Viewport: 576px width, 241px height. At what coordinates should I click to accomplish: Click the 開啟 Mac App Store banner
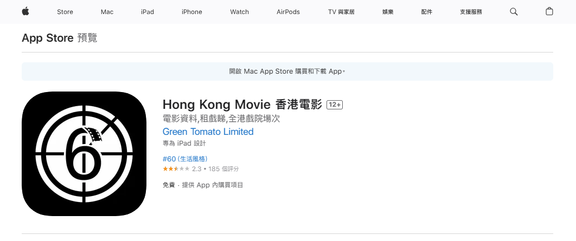(x=287, y=71)
